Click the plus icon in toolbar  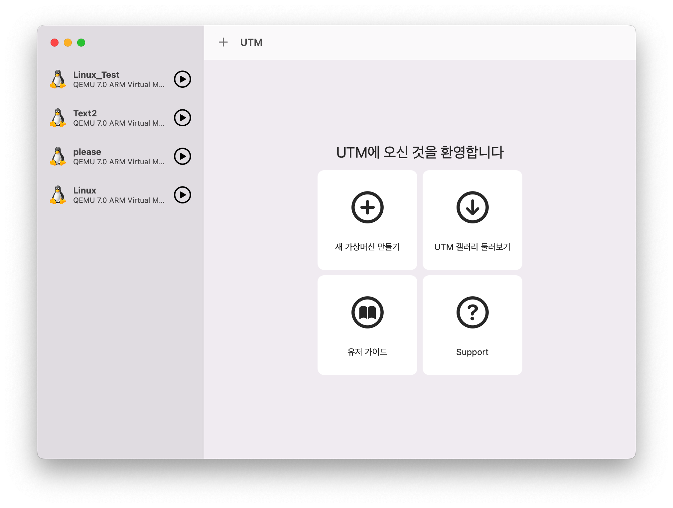pyautogui.click(x=223, y=42)
